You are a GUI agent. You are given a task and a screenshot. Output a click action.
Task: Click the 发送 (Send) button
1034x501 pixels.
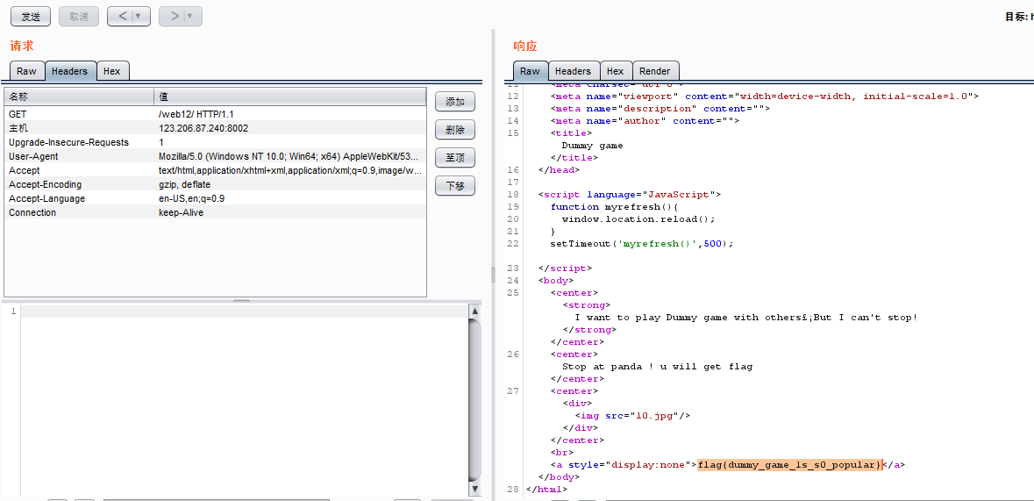pyautogui.click(x=31, y=17)
